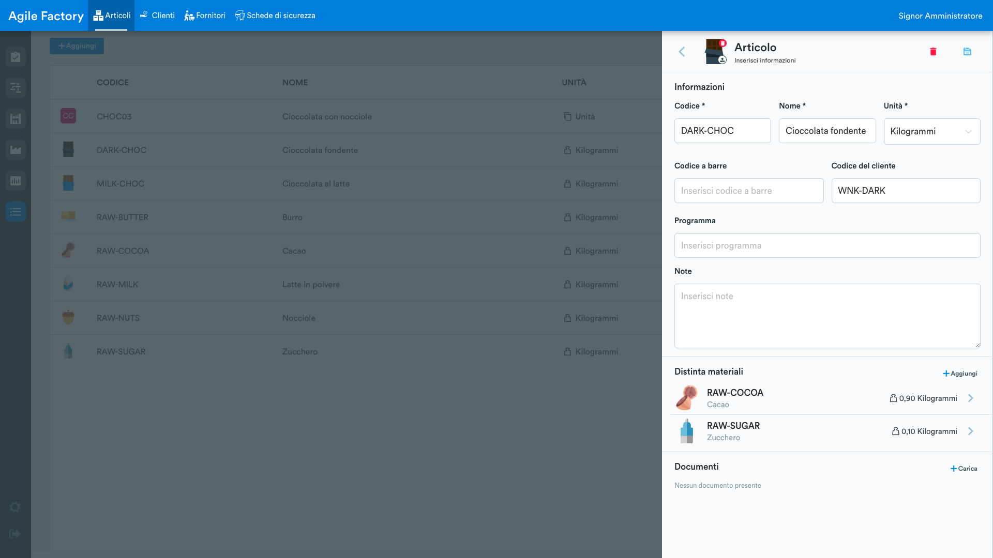
Task: Click the Cioccolata con nocciole name cell
Action: pyautogui.click(x=327, y=116)
